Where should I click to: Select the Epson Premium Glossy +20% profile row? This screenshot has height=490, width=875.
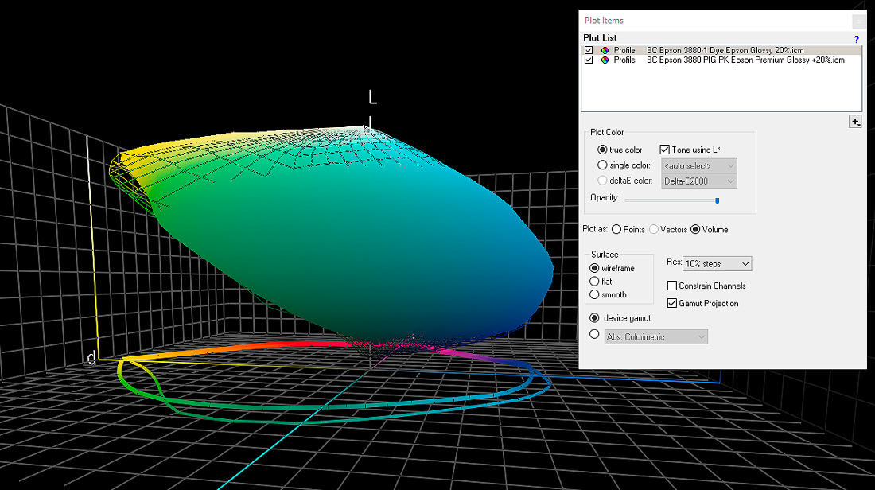745,60
